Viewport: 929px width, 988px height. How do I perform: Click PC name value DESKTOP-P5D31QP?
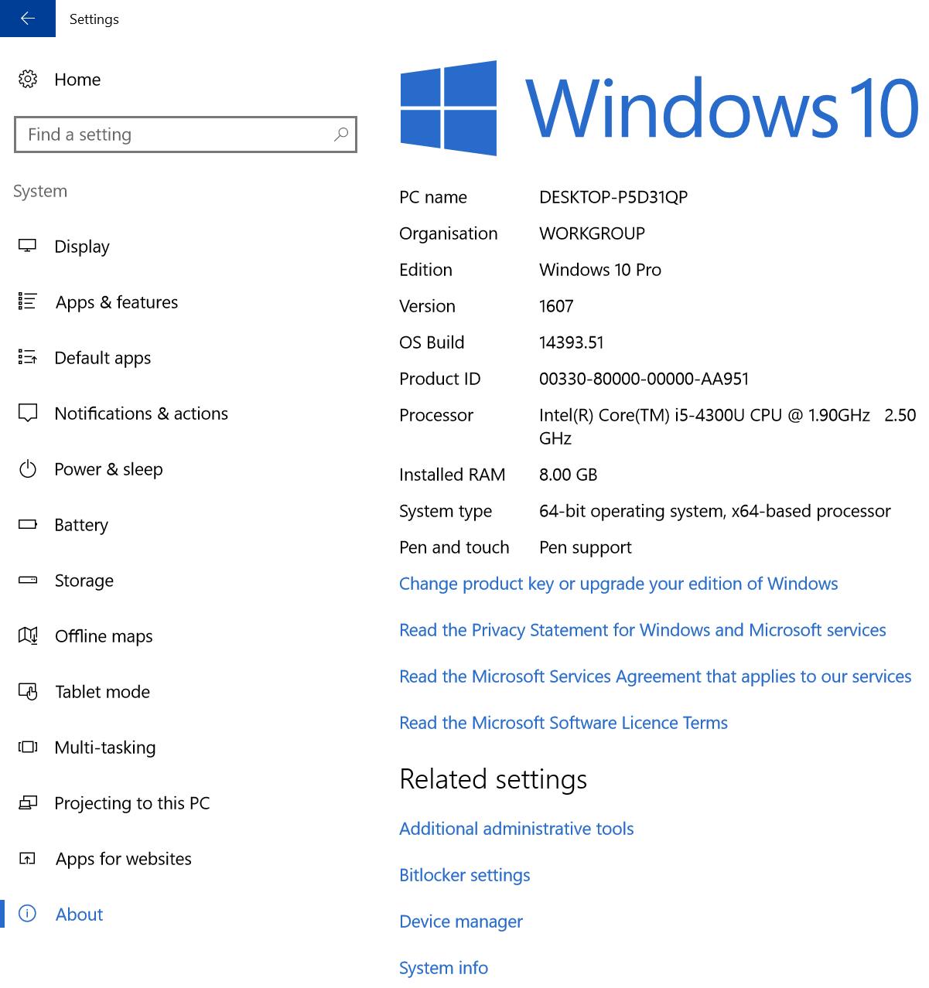click(613, 197)
